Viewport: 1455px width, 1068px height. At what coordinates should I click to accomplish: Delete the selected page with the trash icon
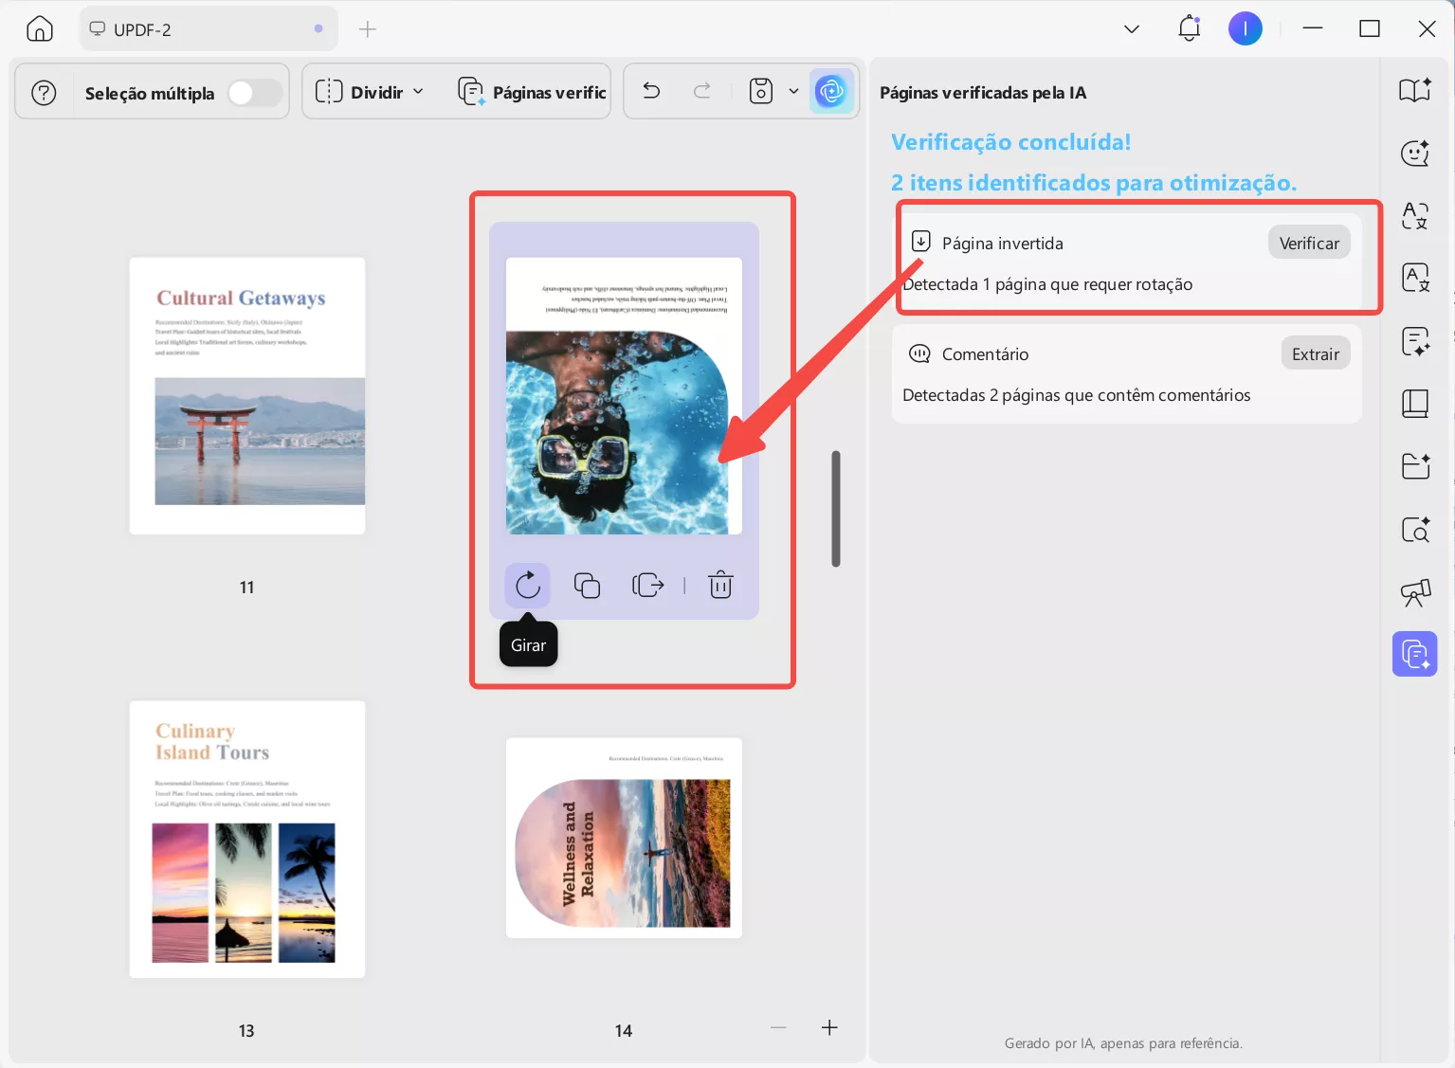tap(720, 586)
